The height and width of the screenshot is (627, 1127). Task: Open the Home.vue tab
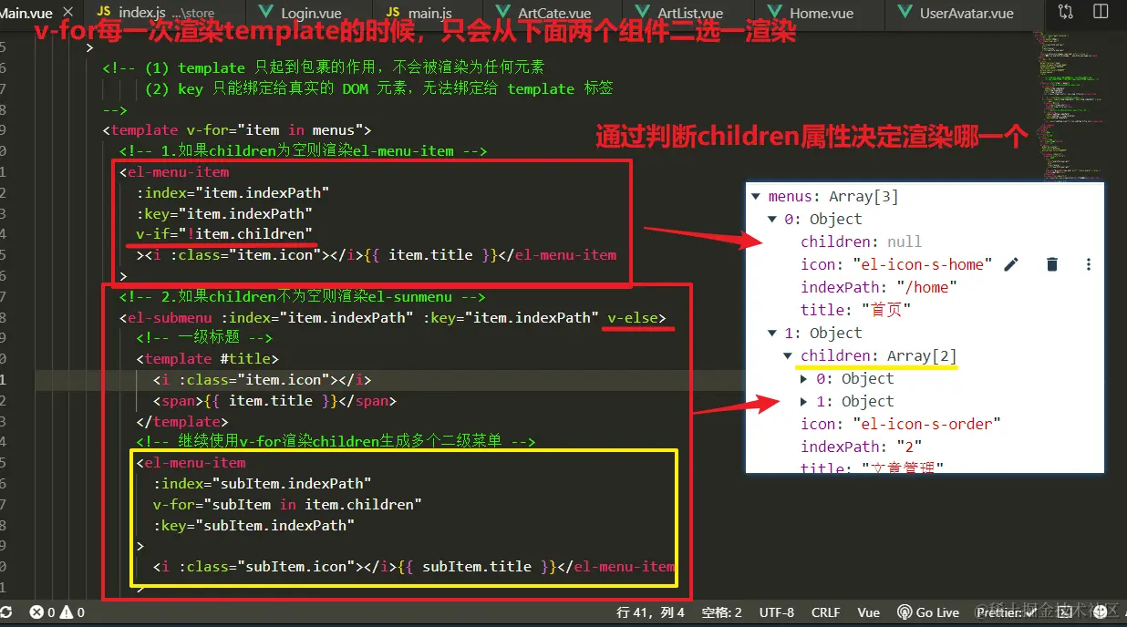(821, 13)
